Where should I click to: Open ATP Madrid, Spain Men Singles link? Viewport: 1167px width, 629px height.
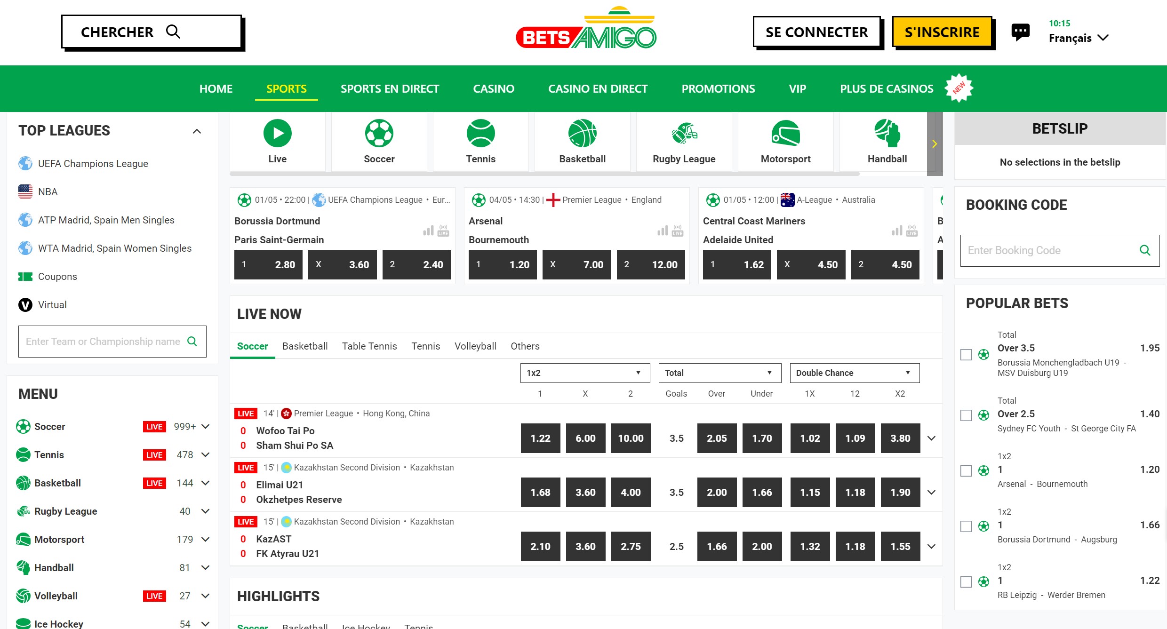pyautogui.click(x=106, y=220)
